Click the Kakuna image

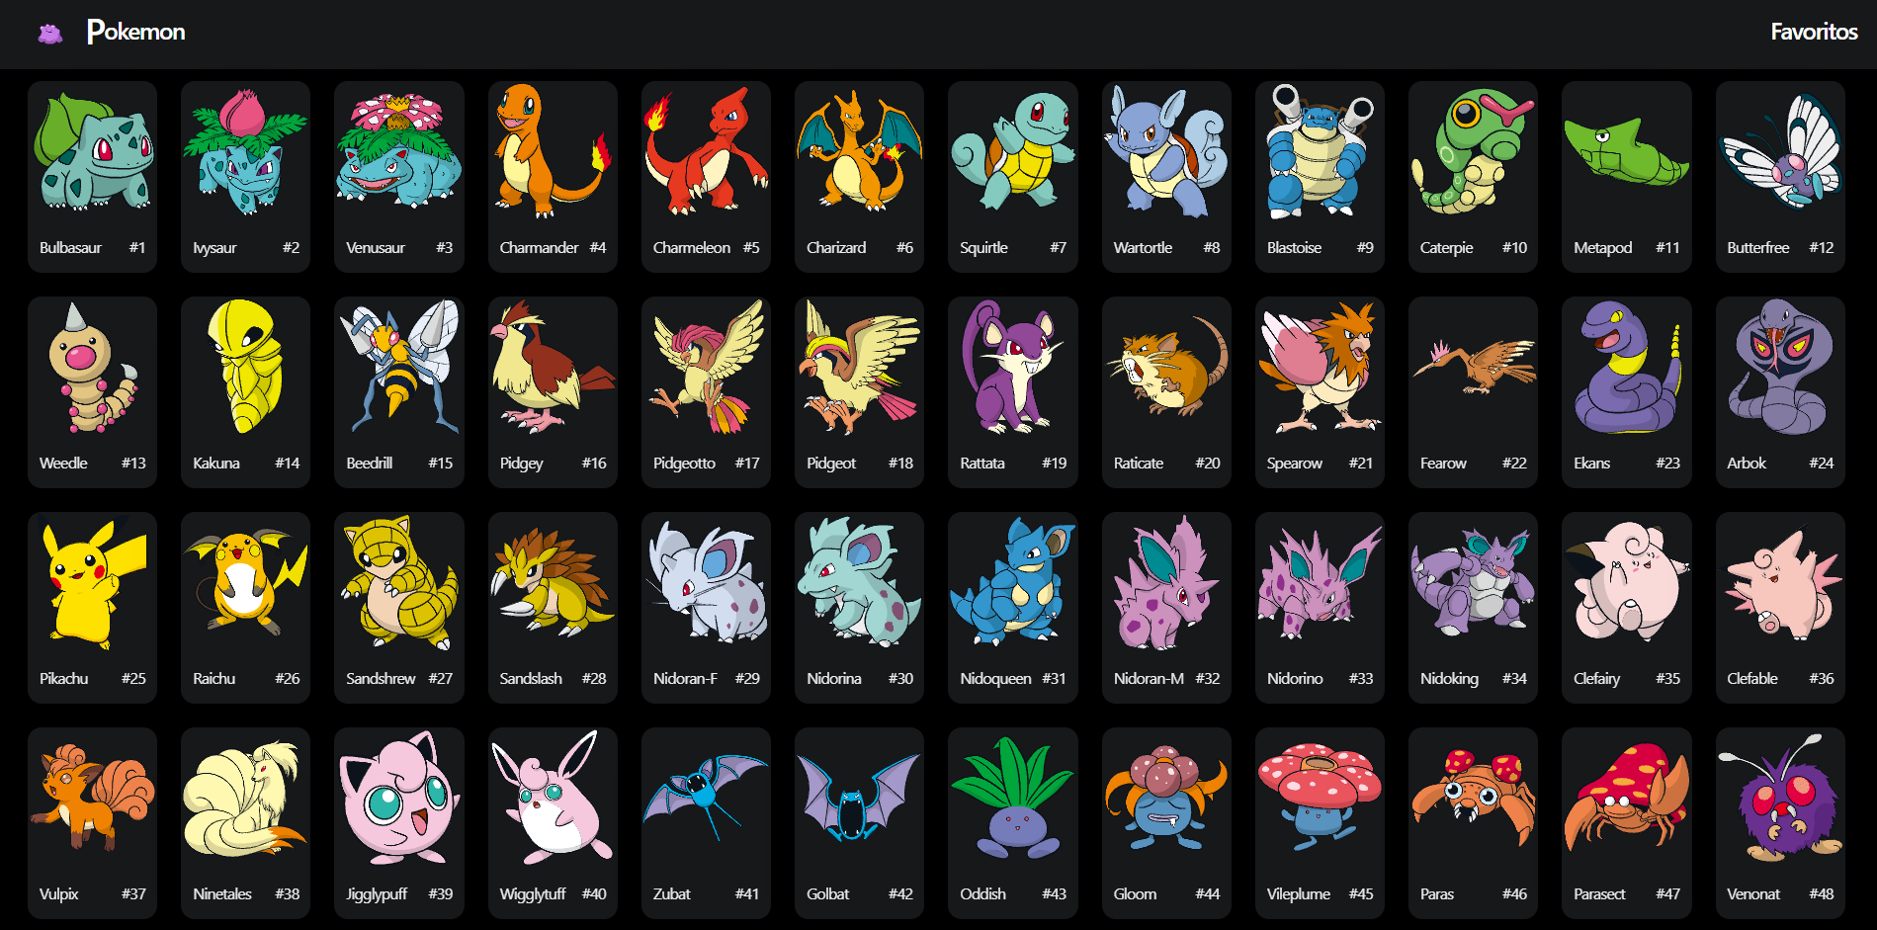245,366
